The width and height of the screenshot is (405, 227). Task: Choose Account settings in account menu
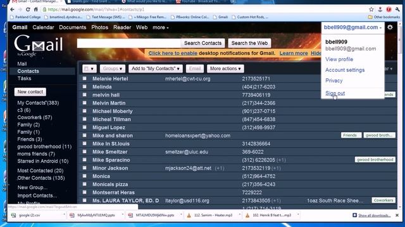[345, 70]
